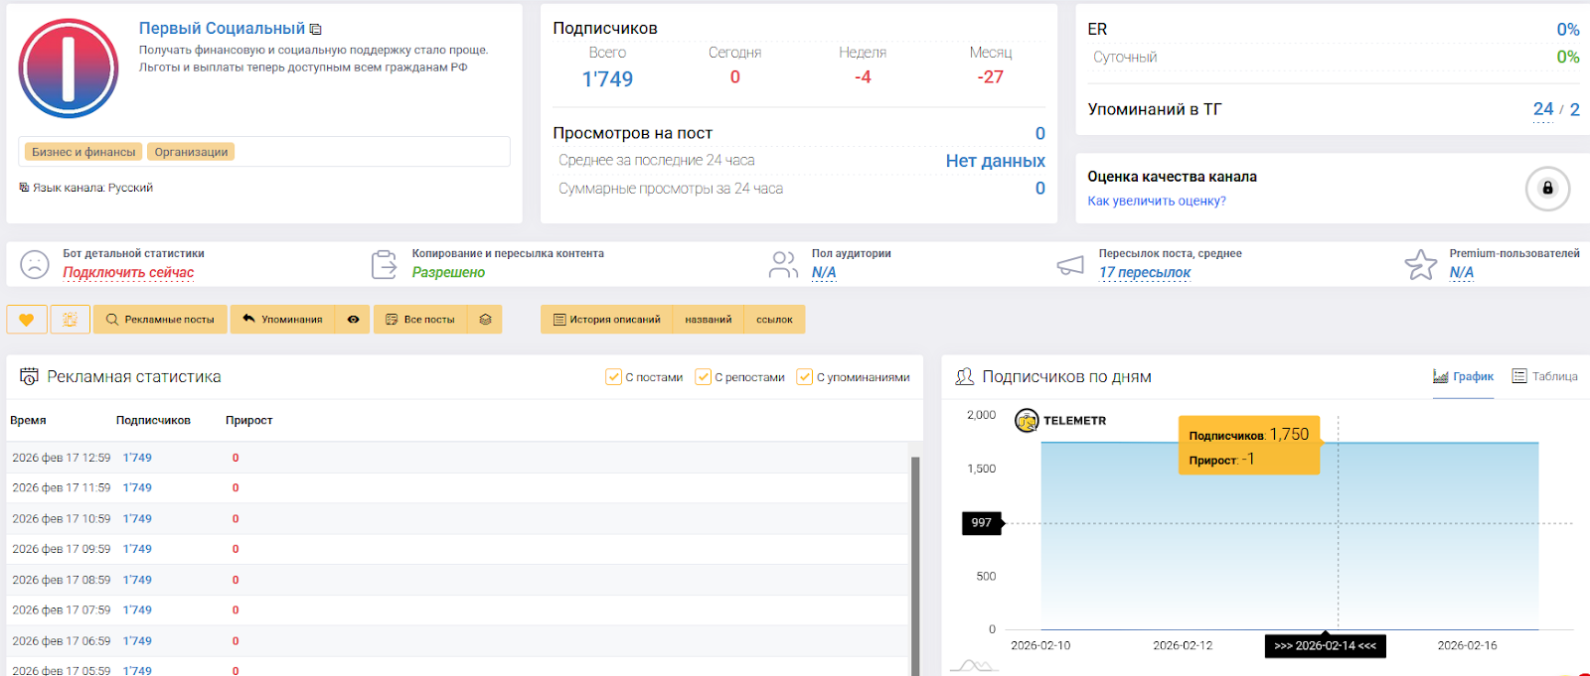This screenshot has width=1590, height=676.
Task: Click the content copying document icon
Action: [384, 264]
